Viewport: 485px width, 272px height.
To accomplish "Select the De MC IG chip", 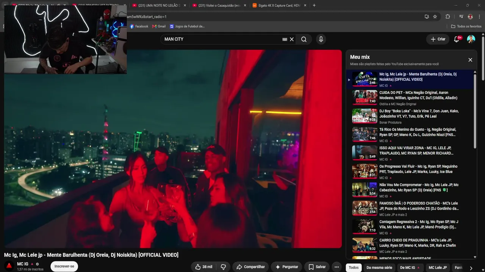I will click(410, 267).
